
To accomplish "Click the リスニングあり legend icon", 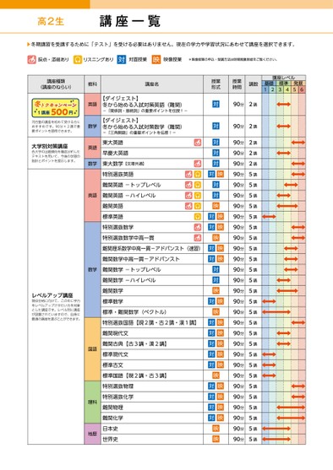I will tap(78, 59).
